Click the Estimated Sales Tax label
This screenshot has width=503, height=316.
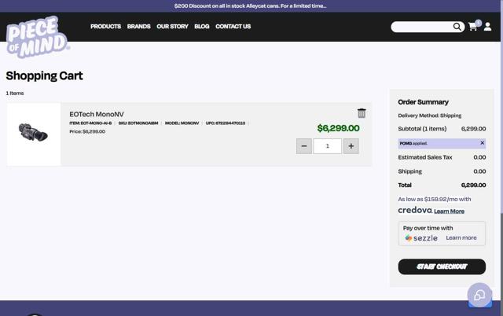click(425, 157)
